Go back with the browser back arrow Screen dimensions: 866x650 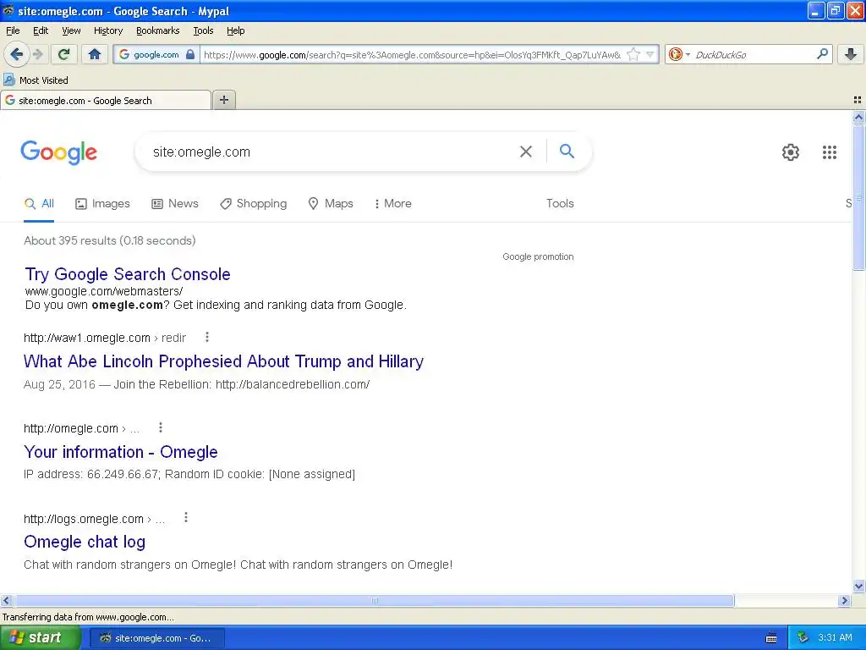17,54
